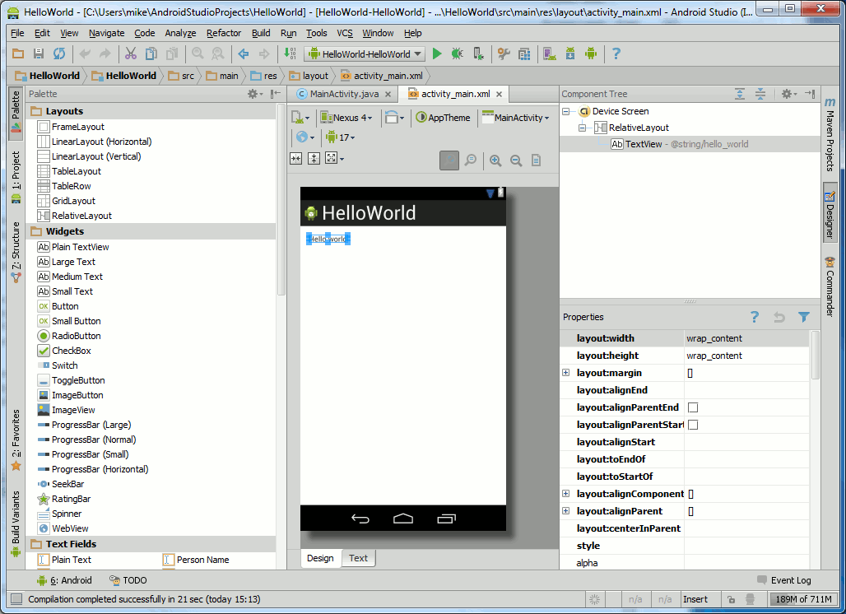Switch to the MainActivity.java tab
846x614 pixels.
[344, 94]
